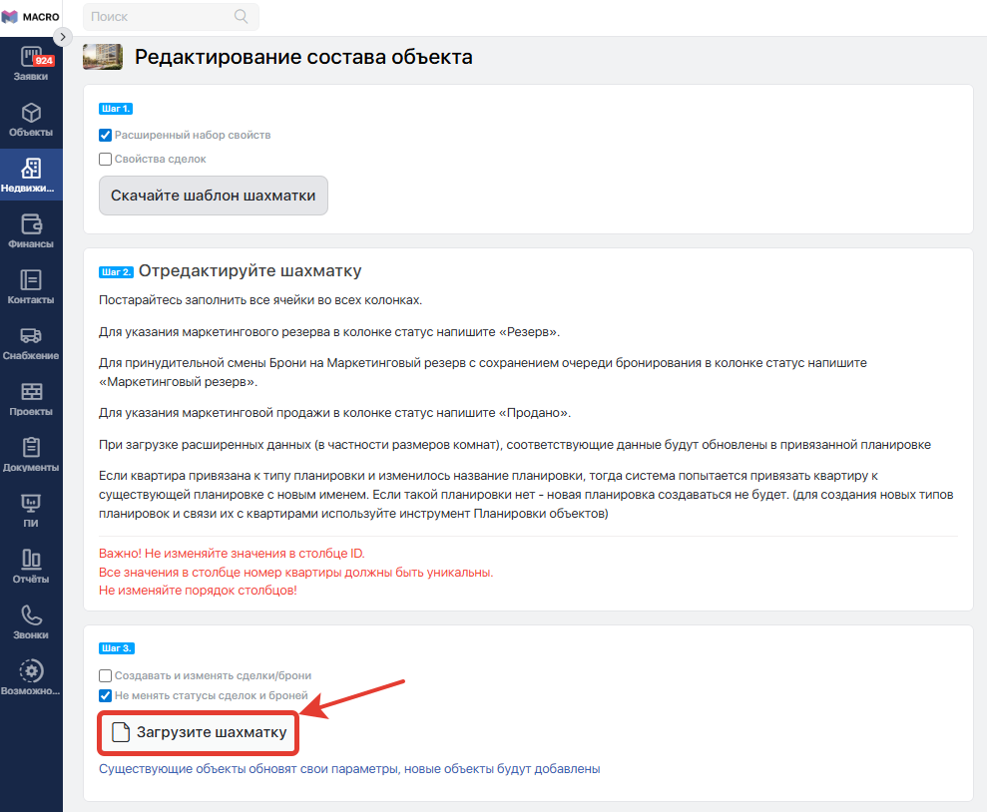Image resolution: width=987 pixels, height=812 pixels.
Task: Open the Контакты contacts icon
Action: coord(31,280)
